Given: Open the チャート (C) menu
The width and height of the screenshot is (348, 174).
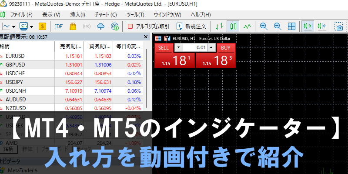Looking at the screenshot, I should (x=106, y=15).
